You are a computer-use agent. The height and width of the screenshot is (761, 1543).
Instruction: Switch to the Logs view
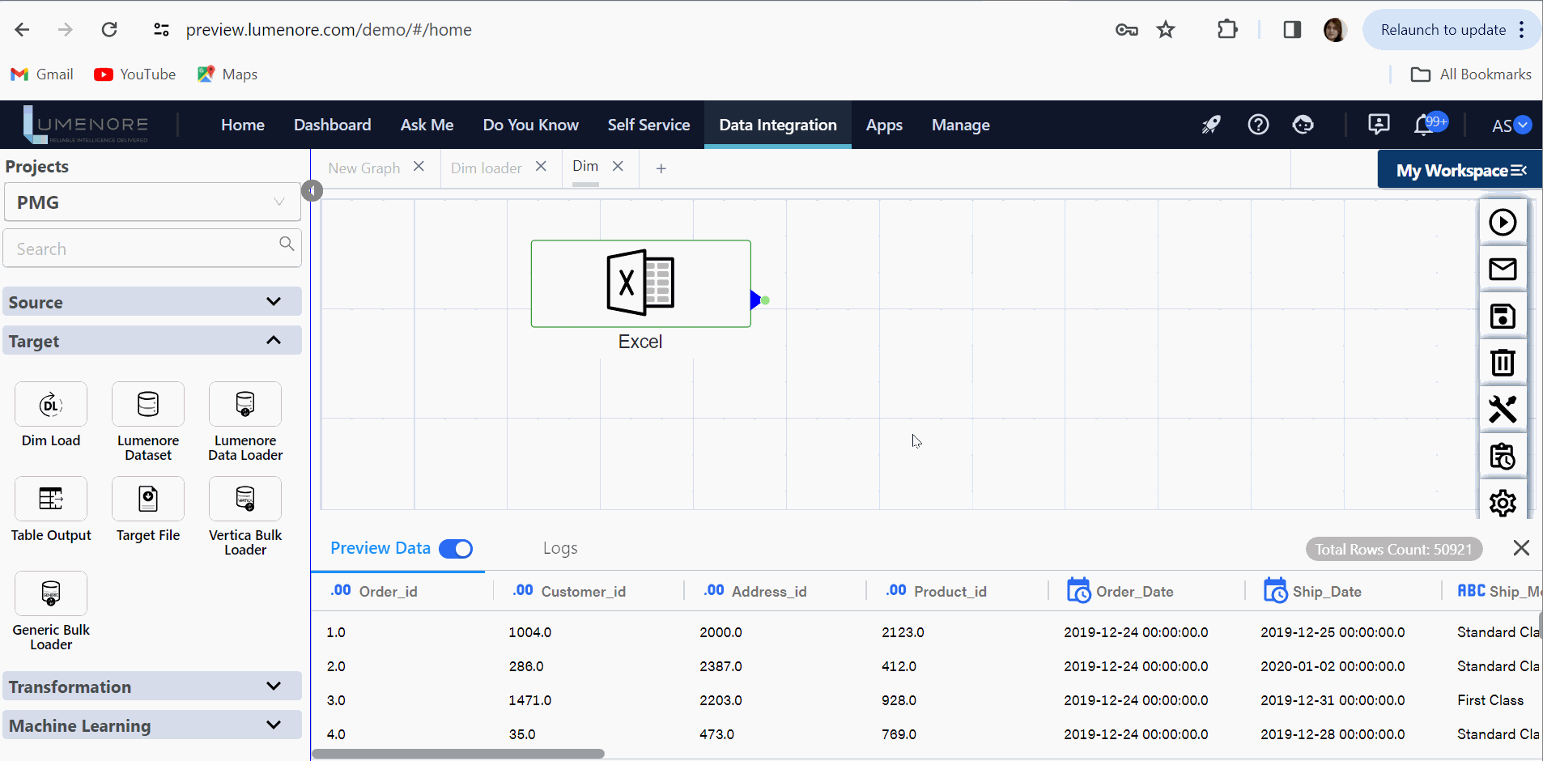tap(560, 549)
